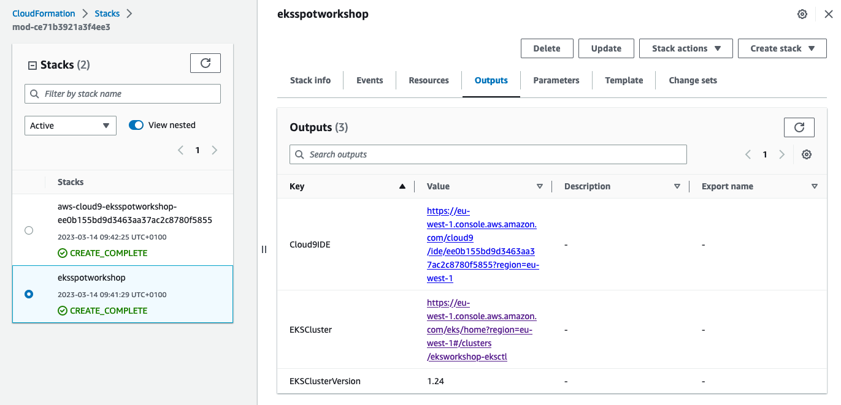
Task: Close the eksspotworkshop detail panel
Action: 828,14
